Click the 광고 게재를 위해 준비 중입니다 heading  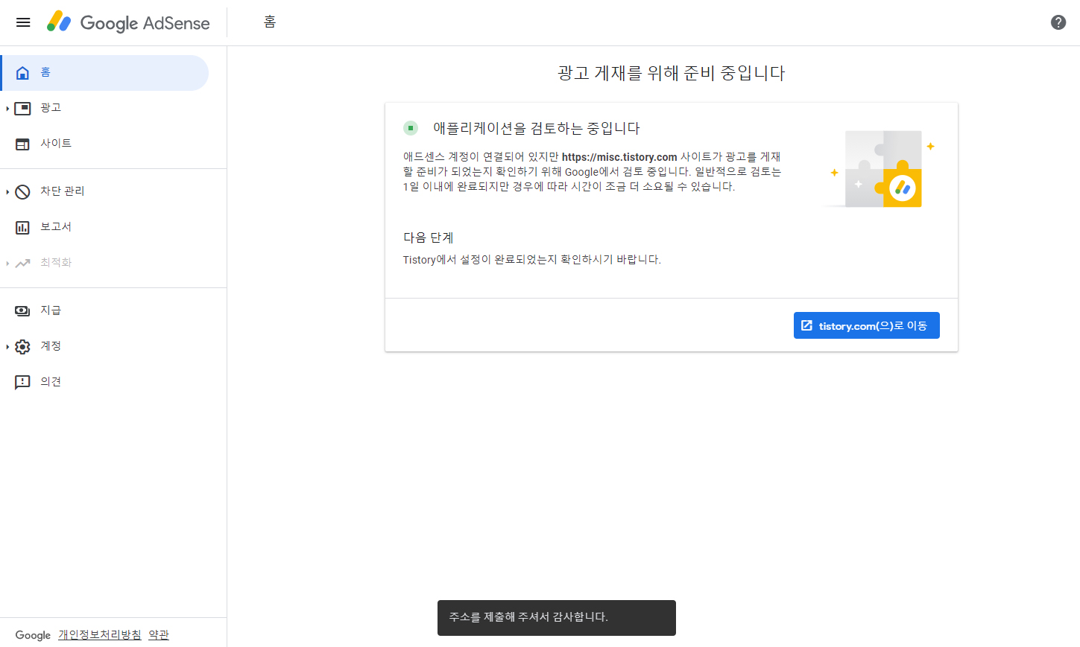pos(672,73)
